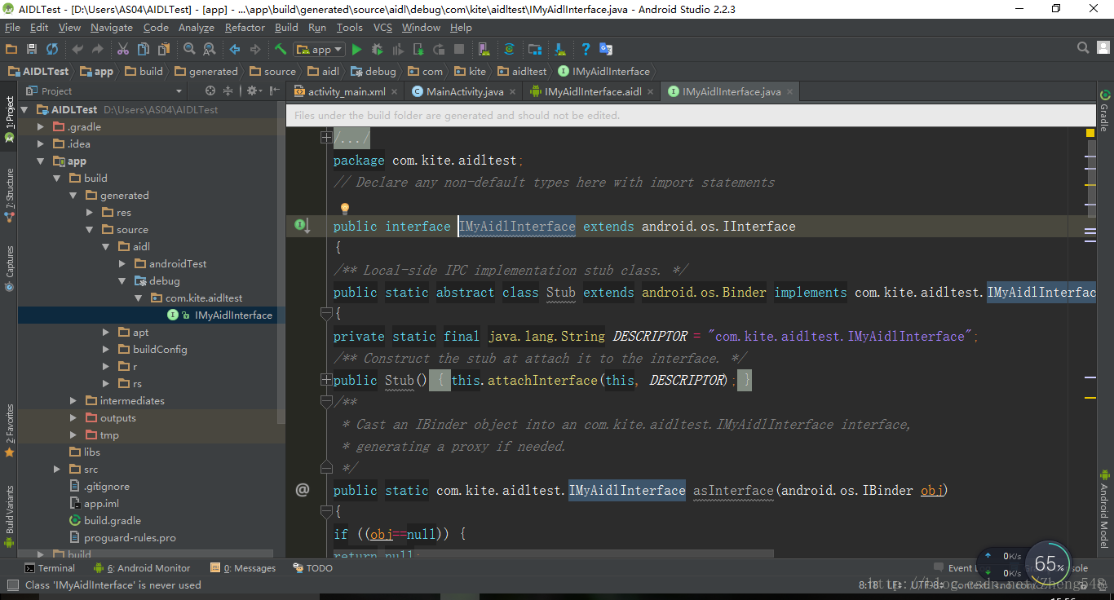Open the Terminal tool window
1114x600 pixels.
50,568
